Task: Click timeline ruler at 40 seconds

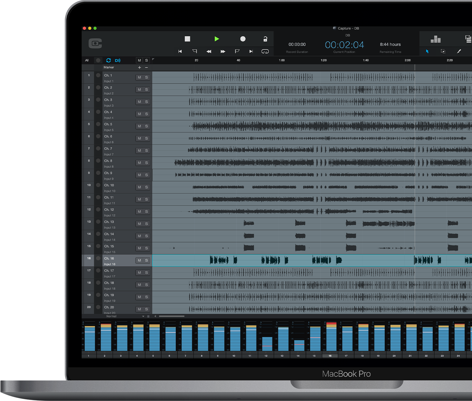Action: coord(238,60)
